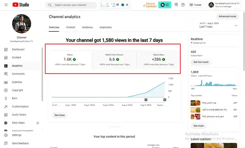
Task: Click the Advanced mode button
Action: tap(227, 16)
